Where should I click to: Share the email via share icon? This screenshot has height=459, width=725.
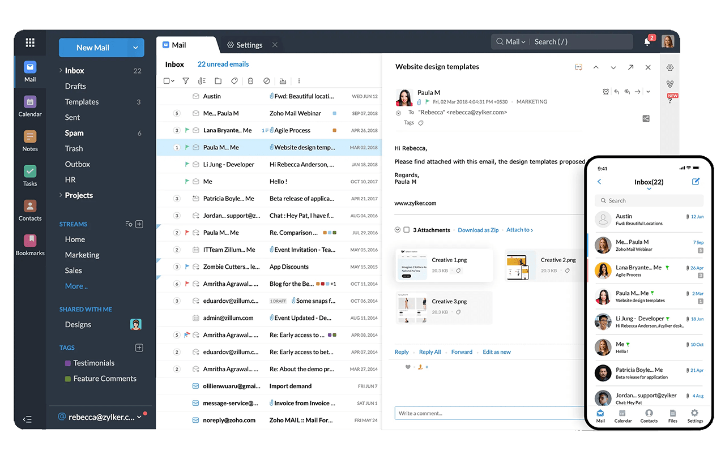click(x=646, y=119)
